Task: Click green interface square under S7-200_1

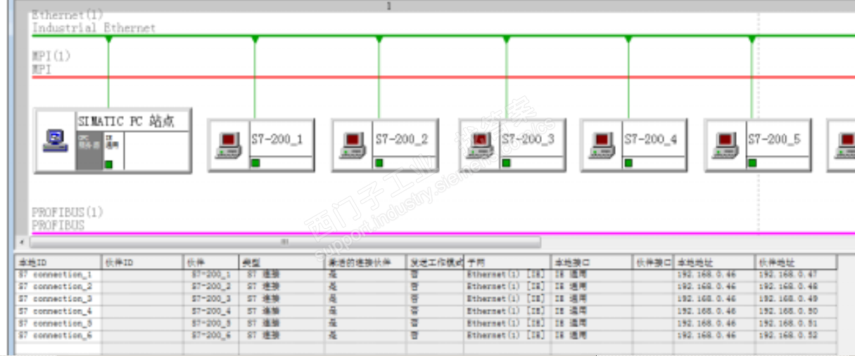Action: coord(255,164)
